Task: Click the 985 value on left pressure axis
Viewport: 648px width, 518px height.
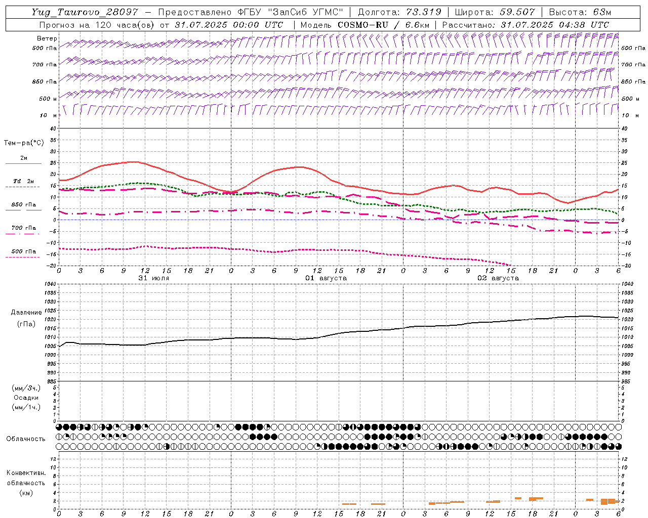Action: point(52,381)
